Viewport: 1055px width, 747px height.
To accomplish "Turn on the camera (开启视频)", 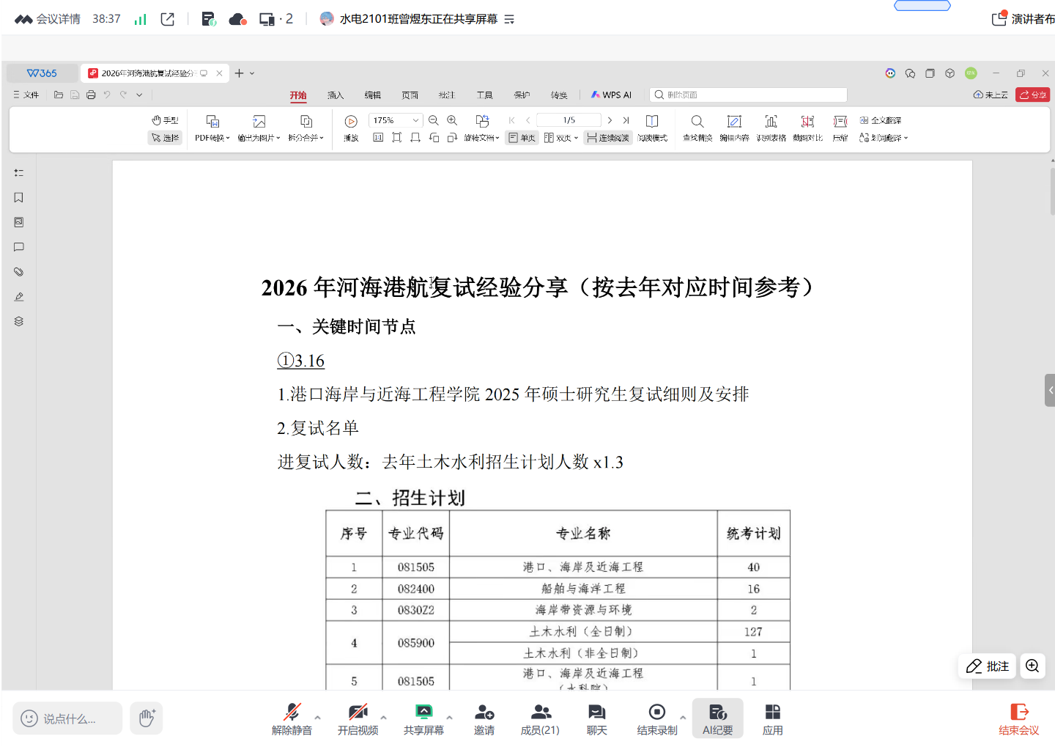I will [x=358, y=718].
